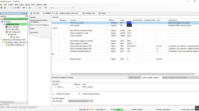This screenshot has width=199, height=111.
Task: Open the Tools menu
Action: (x=33, y=5)
